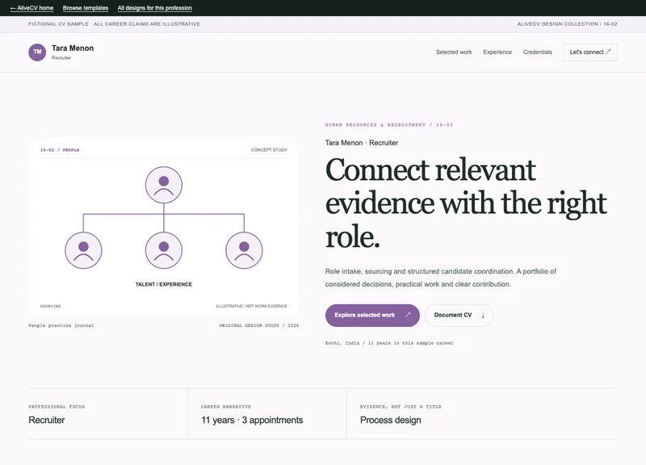Click the bottom-left person icon in chart
This screenshot has width=646, height=465.
coord(83,250)
